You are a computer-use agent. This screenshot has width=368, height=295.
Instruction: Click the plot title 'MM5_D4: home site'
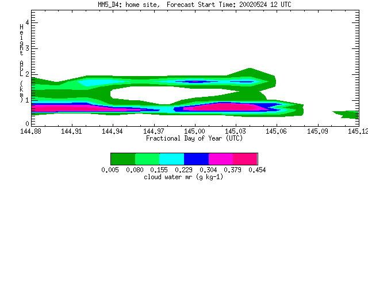click(x=129, y=5)
